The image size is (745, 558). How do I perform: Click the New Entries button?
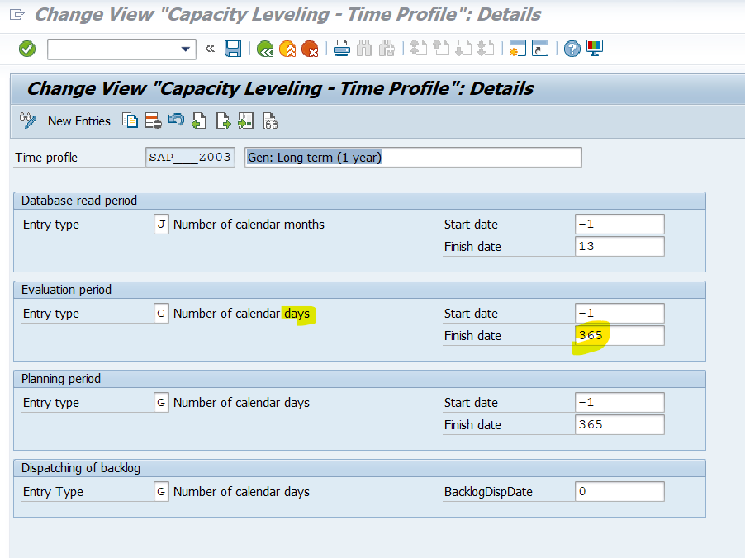[78, 121]
